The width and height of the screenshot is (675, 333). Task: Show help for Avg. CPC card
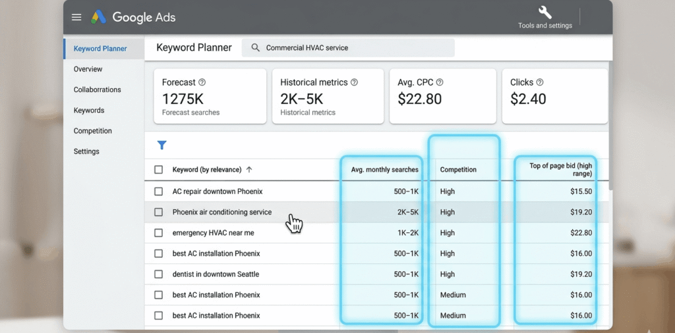point(440,82)
